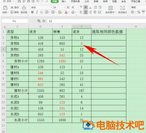Open the font name dropdown
The height and width of the screenshot is (133, 146).
coord(51,7)
